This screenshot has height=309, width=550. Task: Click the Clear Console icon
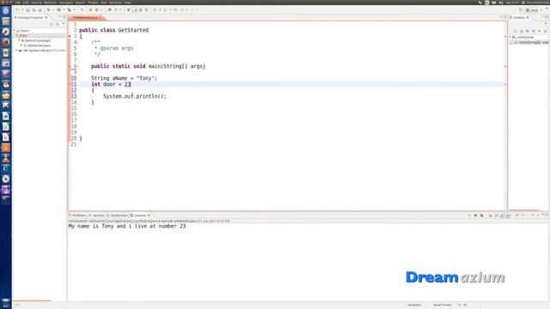491,215
